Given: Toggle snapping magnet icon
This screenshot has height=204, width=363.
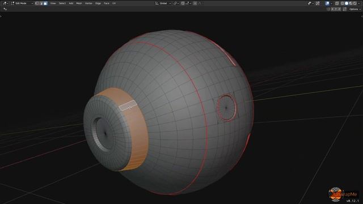Looking at the screenshot, I should pos(183,3).
